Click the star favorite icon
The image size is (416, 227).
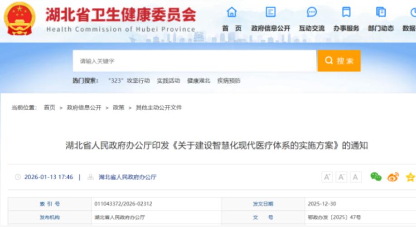point(411,177)
